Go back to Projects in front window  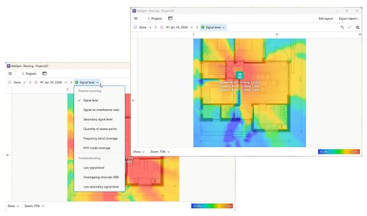(x=154, y=18)
